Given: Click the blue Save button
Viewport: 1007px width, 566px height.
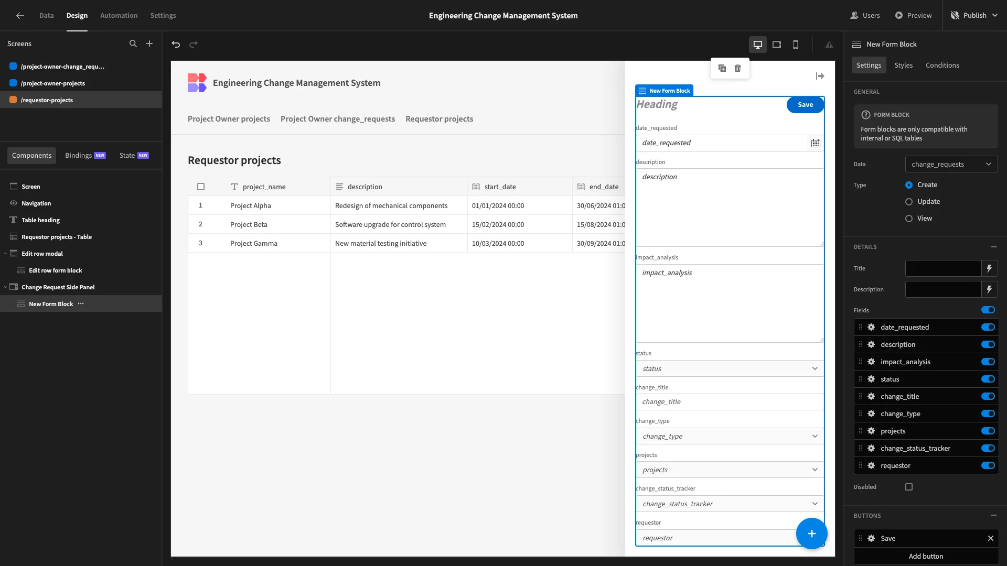Looking at the screenshot, I should tap(805, 105).
